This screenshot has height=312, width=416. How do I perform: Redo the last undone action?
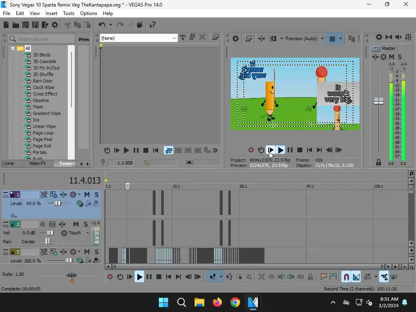coord(120,25)
